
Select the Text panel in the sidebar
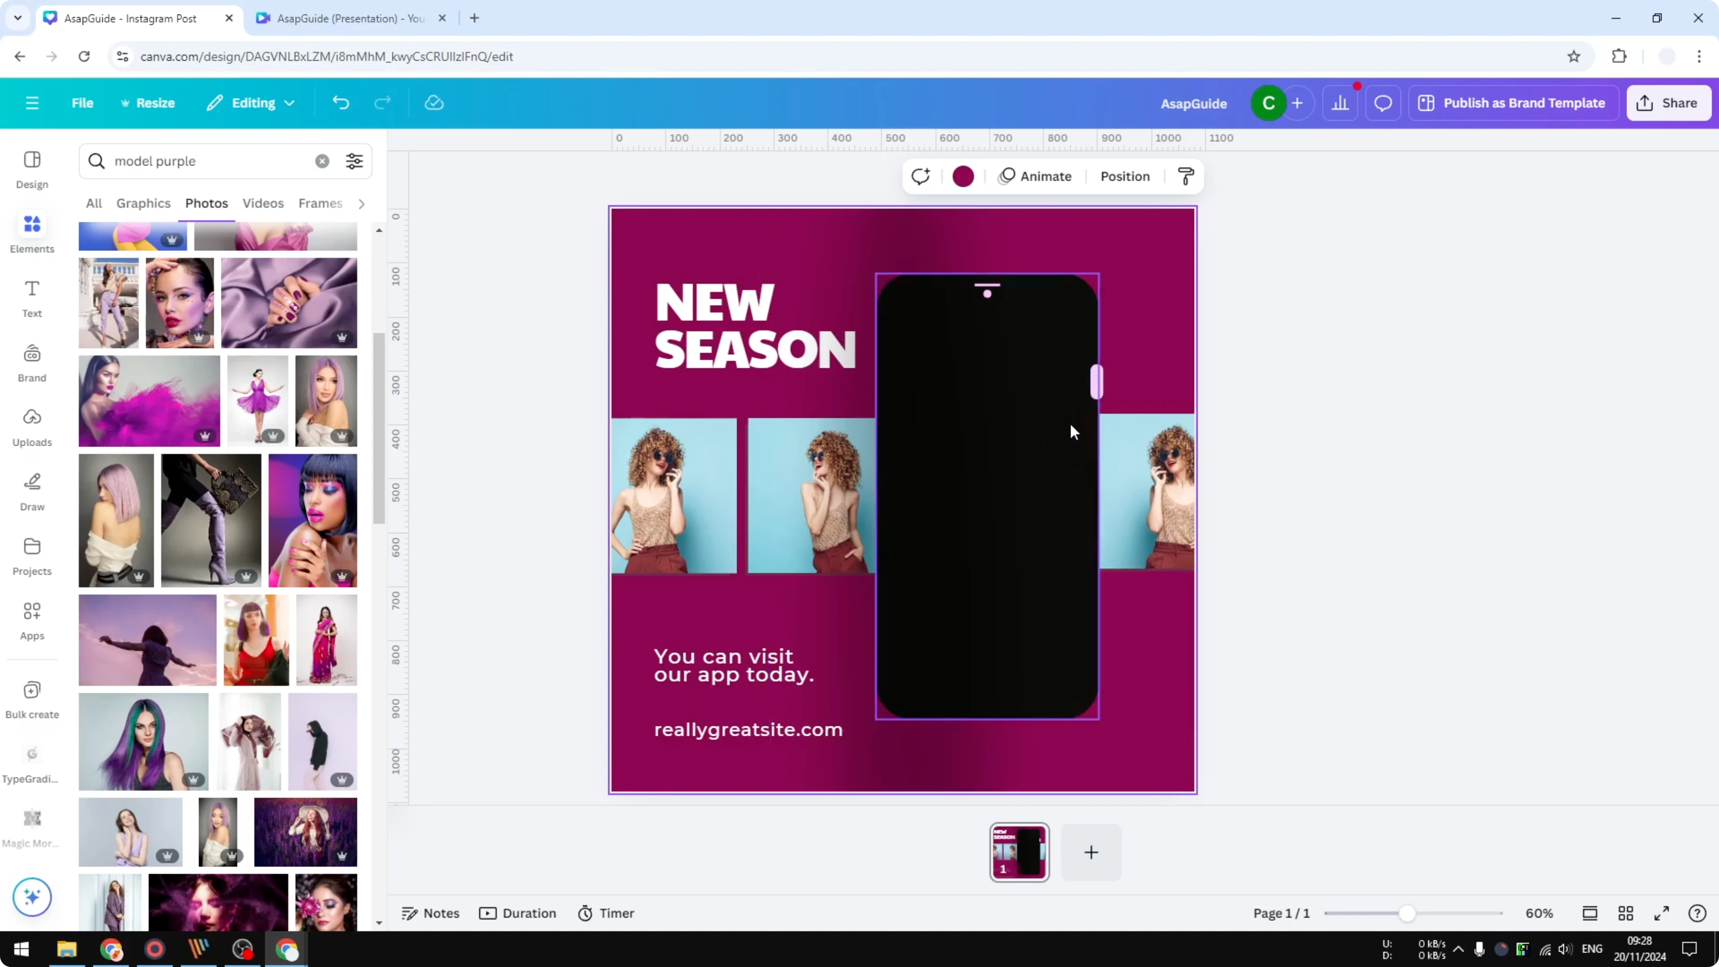[31, 297]
